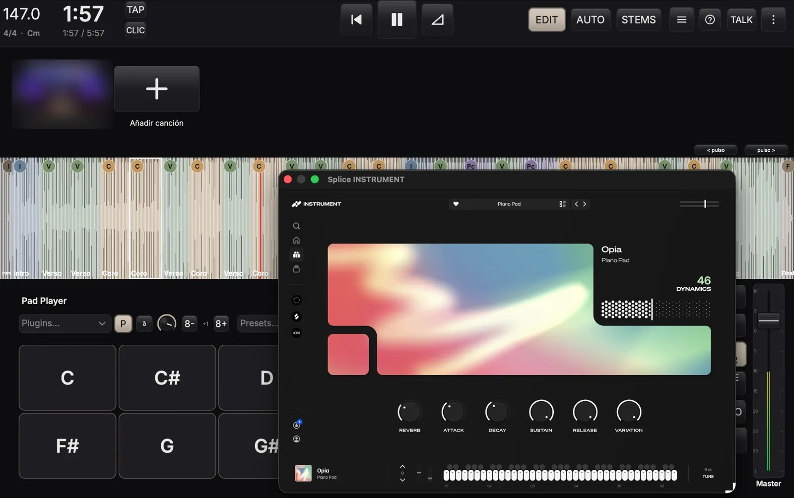Nudge with the '< pulso' button
794x498 pixels.
(x=716, y=150)
